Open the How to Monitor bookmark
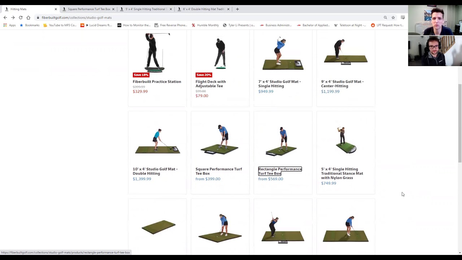Screen dimensions: 462x260 [x=134, y=25]
